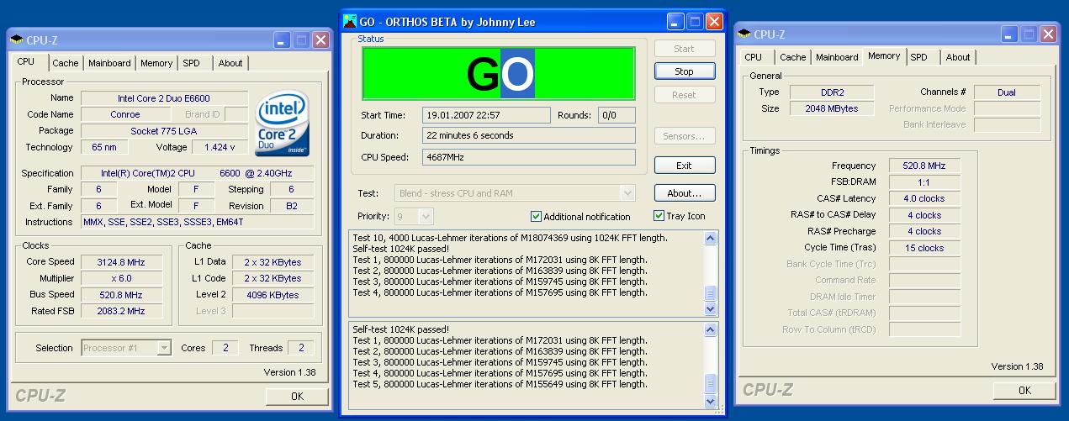Click the Channels # value Dual

click(x=1007, y=92)
